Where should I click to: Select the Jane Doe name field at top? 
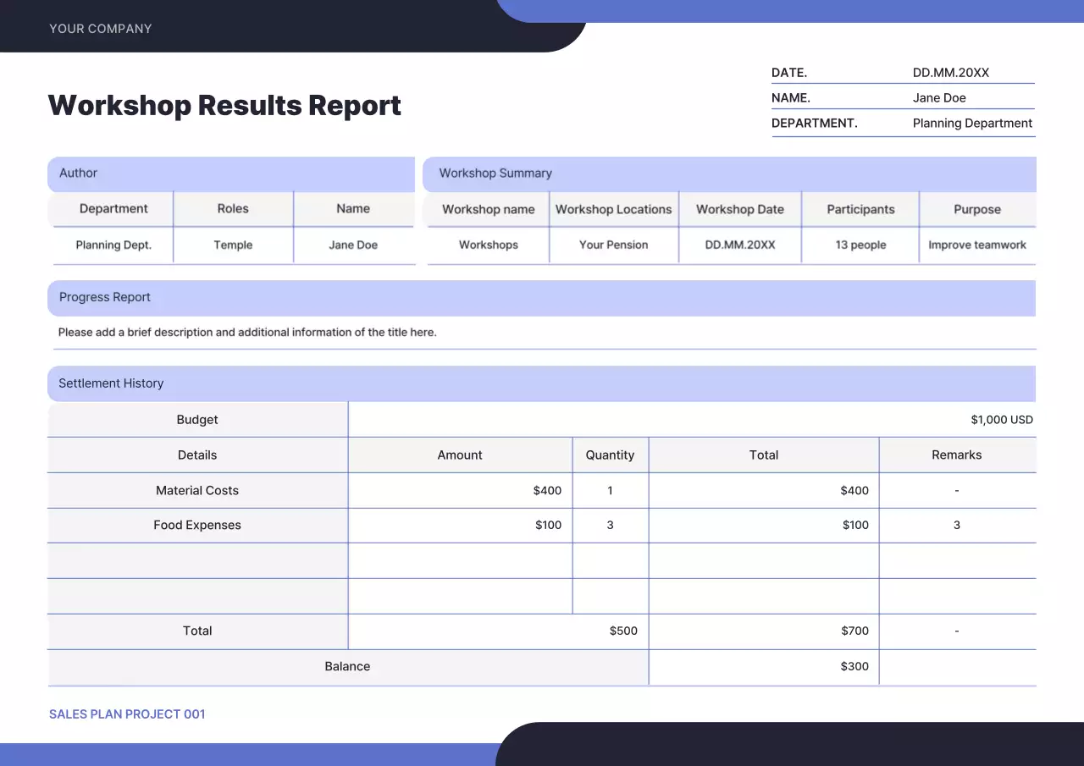[x=939, y=98]
